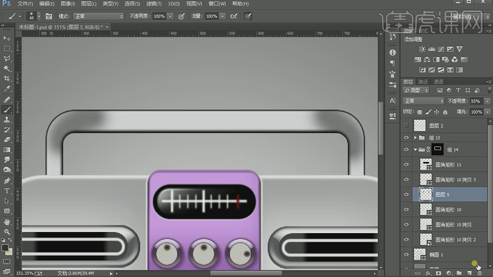Select the Magic Wand tool
The height and width of the screenshot is (277, 493).
[x=6, y=69]
